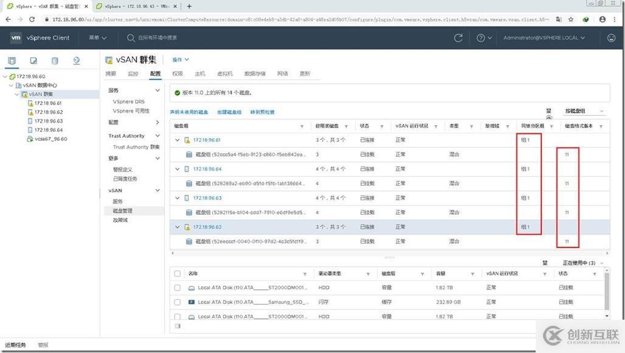Click the translate page icon
The image size is (625, 353).
click(559, 19)
